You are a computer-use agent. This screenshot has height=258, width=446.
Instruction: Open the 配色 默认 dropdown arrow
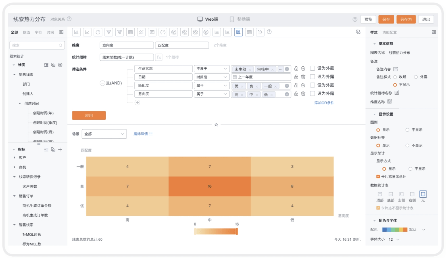(x=424, y=230)
